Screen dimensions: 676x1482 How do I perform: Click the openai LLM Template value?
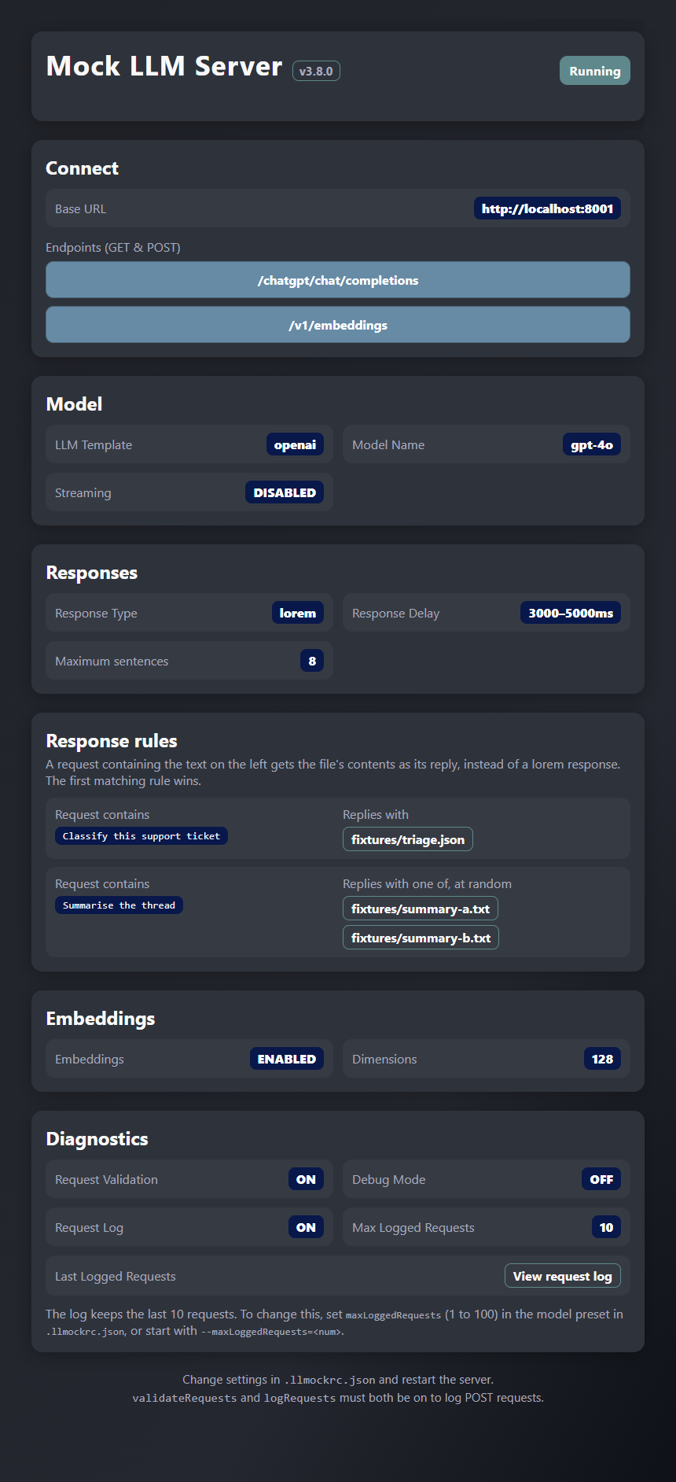point(295,444)
